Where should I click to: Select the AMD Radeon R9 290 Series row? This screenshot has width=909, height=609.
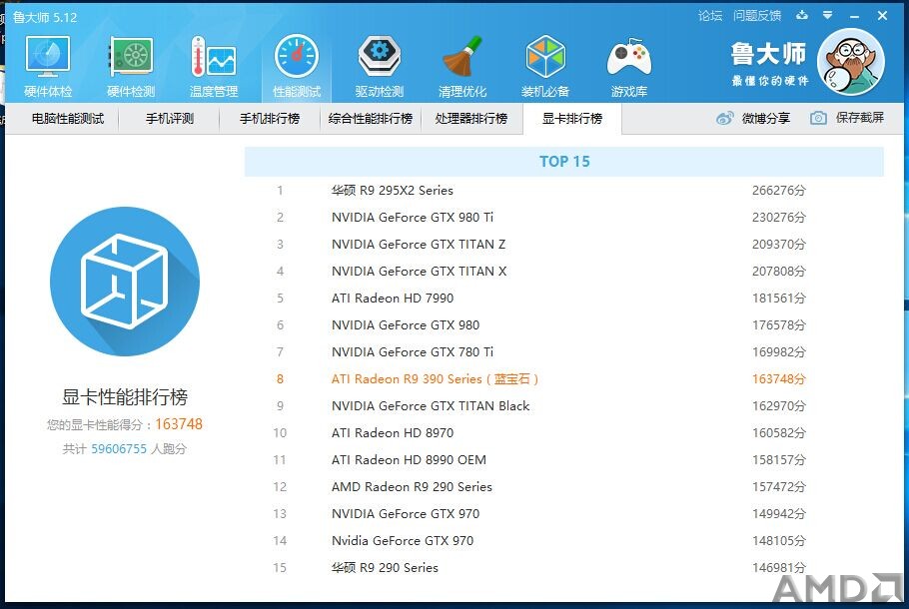coord(564,487)
